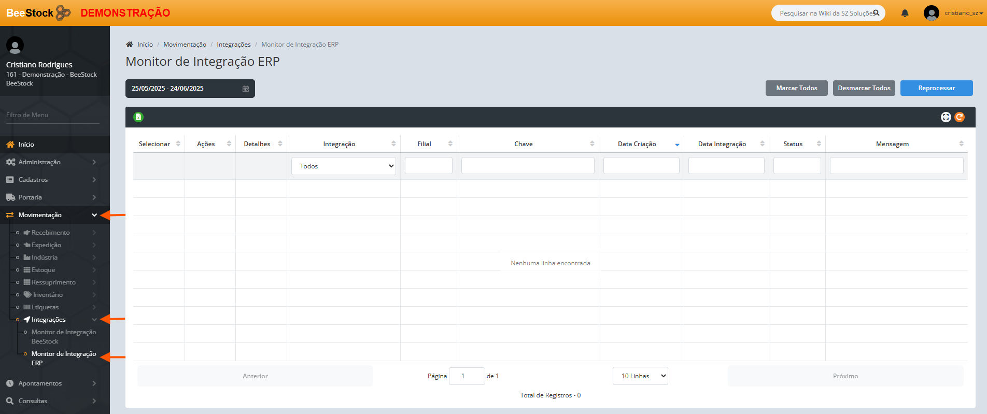Open the Integração filter dropdown

coord(344,166)
